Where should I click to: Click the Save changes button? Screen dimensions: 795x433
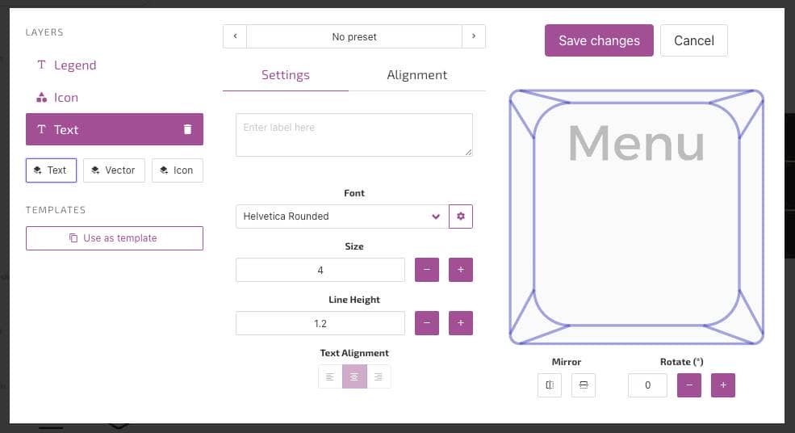(599, 40)
